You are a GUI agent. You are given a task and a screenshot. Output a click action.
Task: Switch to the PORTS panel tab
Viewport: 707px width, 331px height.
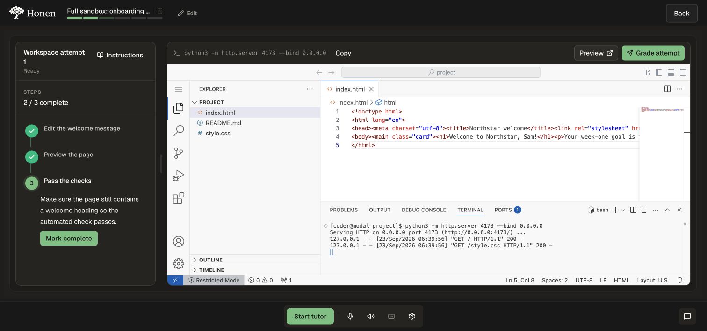[507, 210]
